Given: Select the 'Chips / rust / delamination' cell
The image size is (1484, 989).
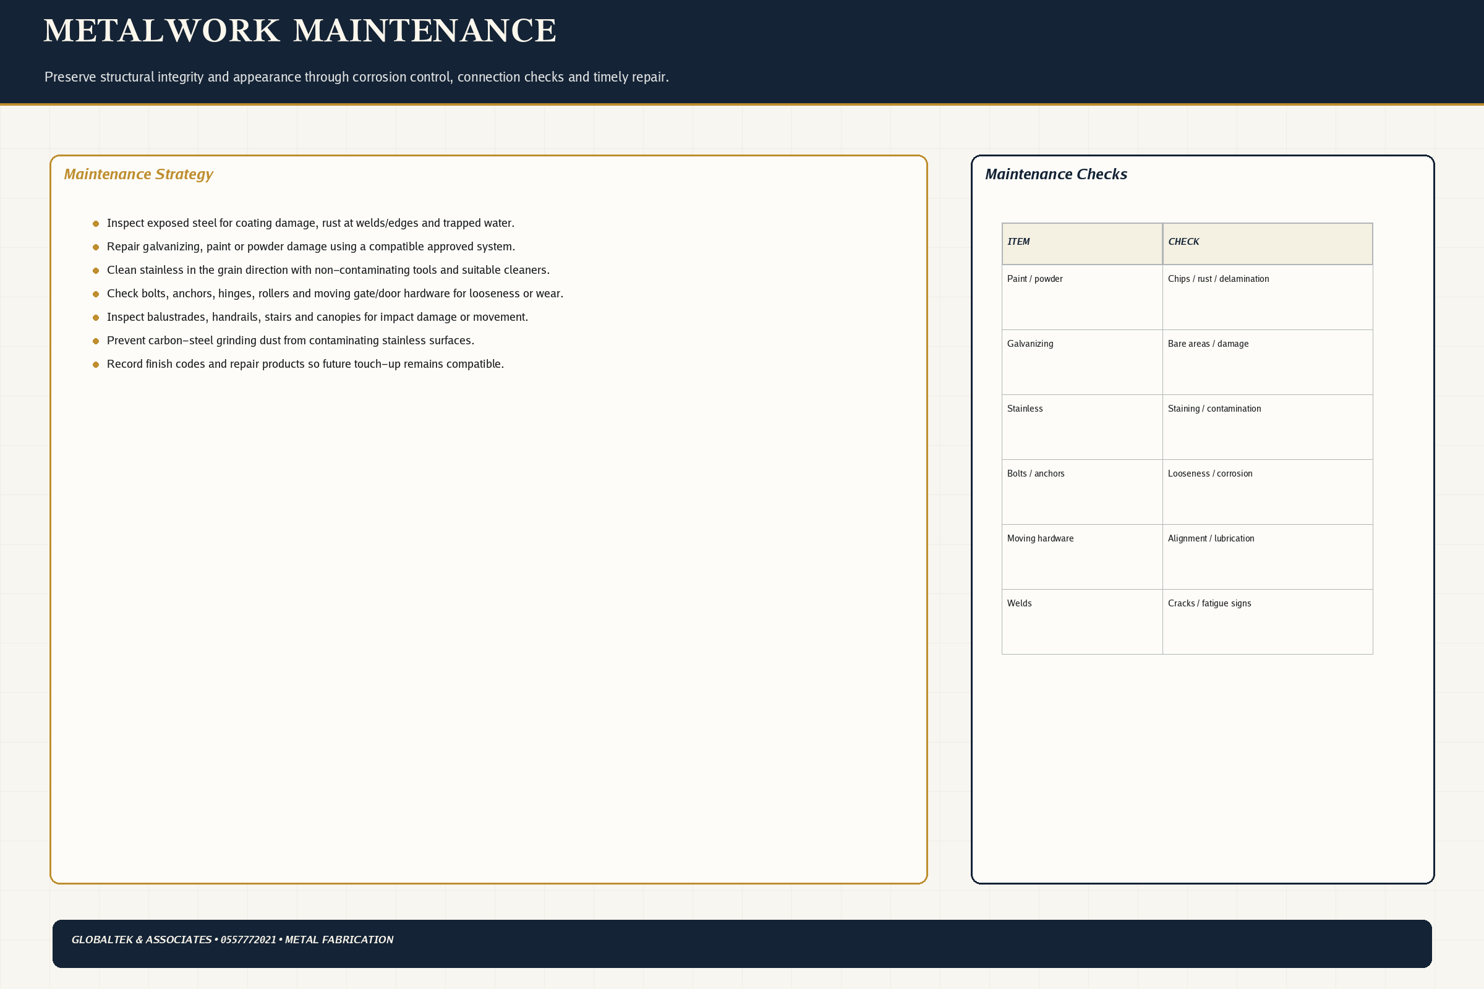Looking at the screenshot, I should [x=1268, y=297].
